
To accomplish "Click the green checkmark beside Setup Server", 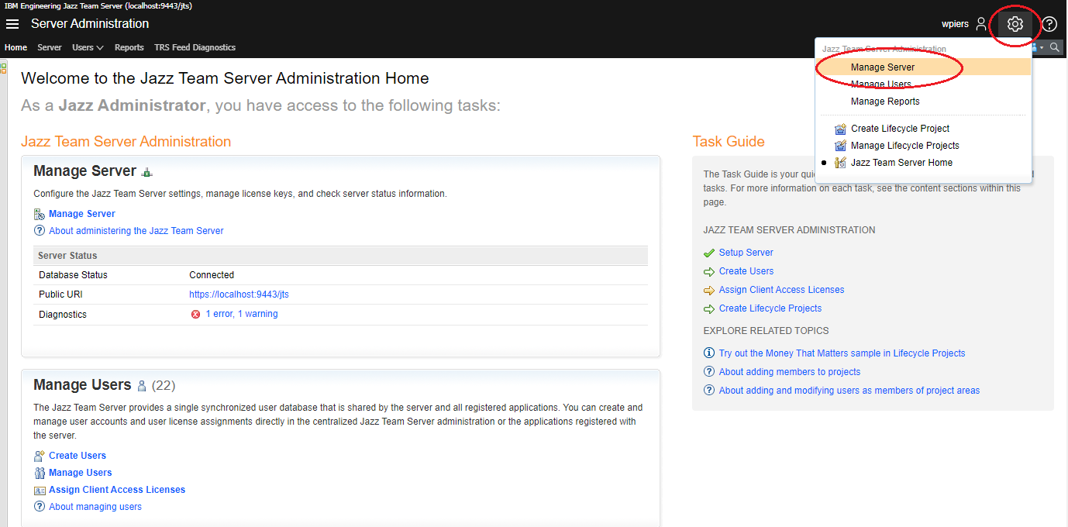I will [x=709, y=253].
